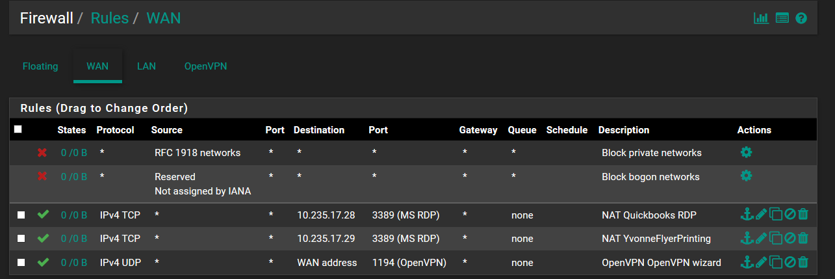
Task: Click anchor icon on NAT Quickbooks RDP rule
Action: coord(747,215)
